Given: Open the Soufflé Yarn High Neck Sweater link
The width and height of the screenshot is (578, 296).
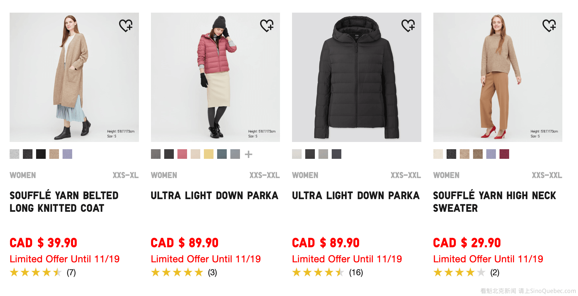Looking at the screenshot, I should pos(494,202).
